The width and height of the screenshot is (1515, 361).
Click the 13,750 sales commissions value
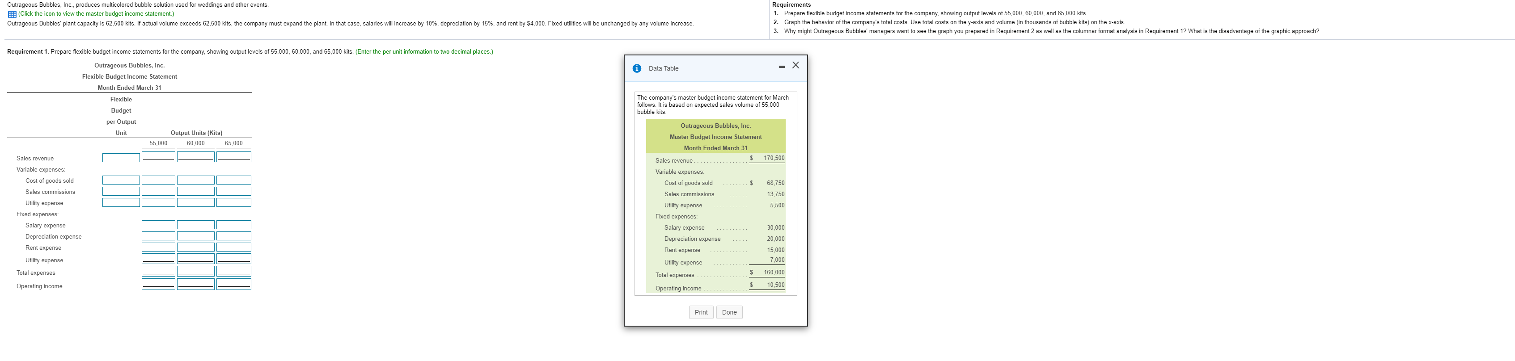click(x=775, y=194)
